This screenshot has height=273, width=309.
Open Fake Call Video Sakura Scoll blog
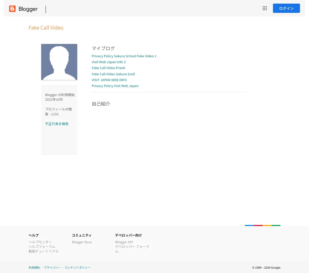point(113,74)
